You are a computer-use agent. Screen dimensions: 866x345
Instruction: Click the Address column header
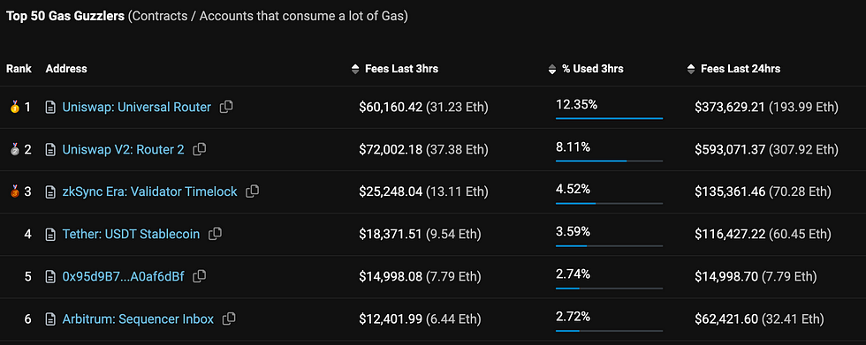click(x=66, y=69)
